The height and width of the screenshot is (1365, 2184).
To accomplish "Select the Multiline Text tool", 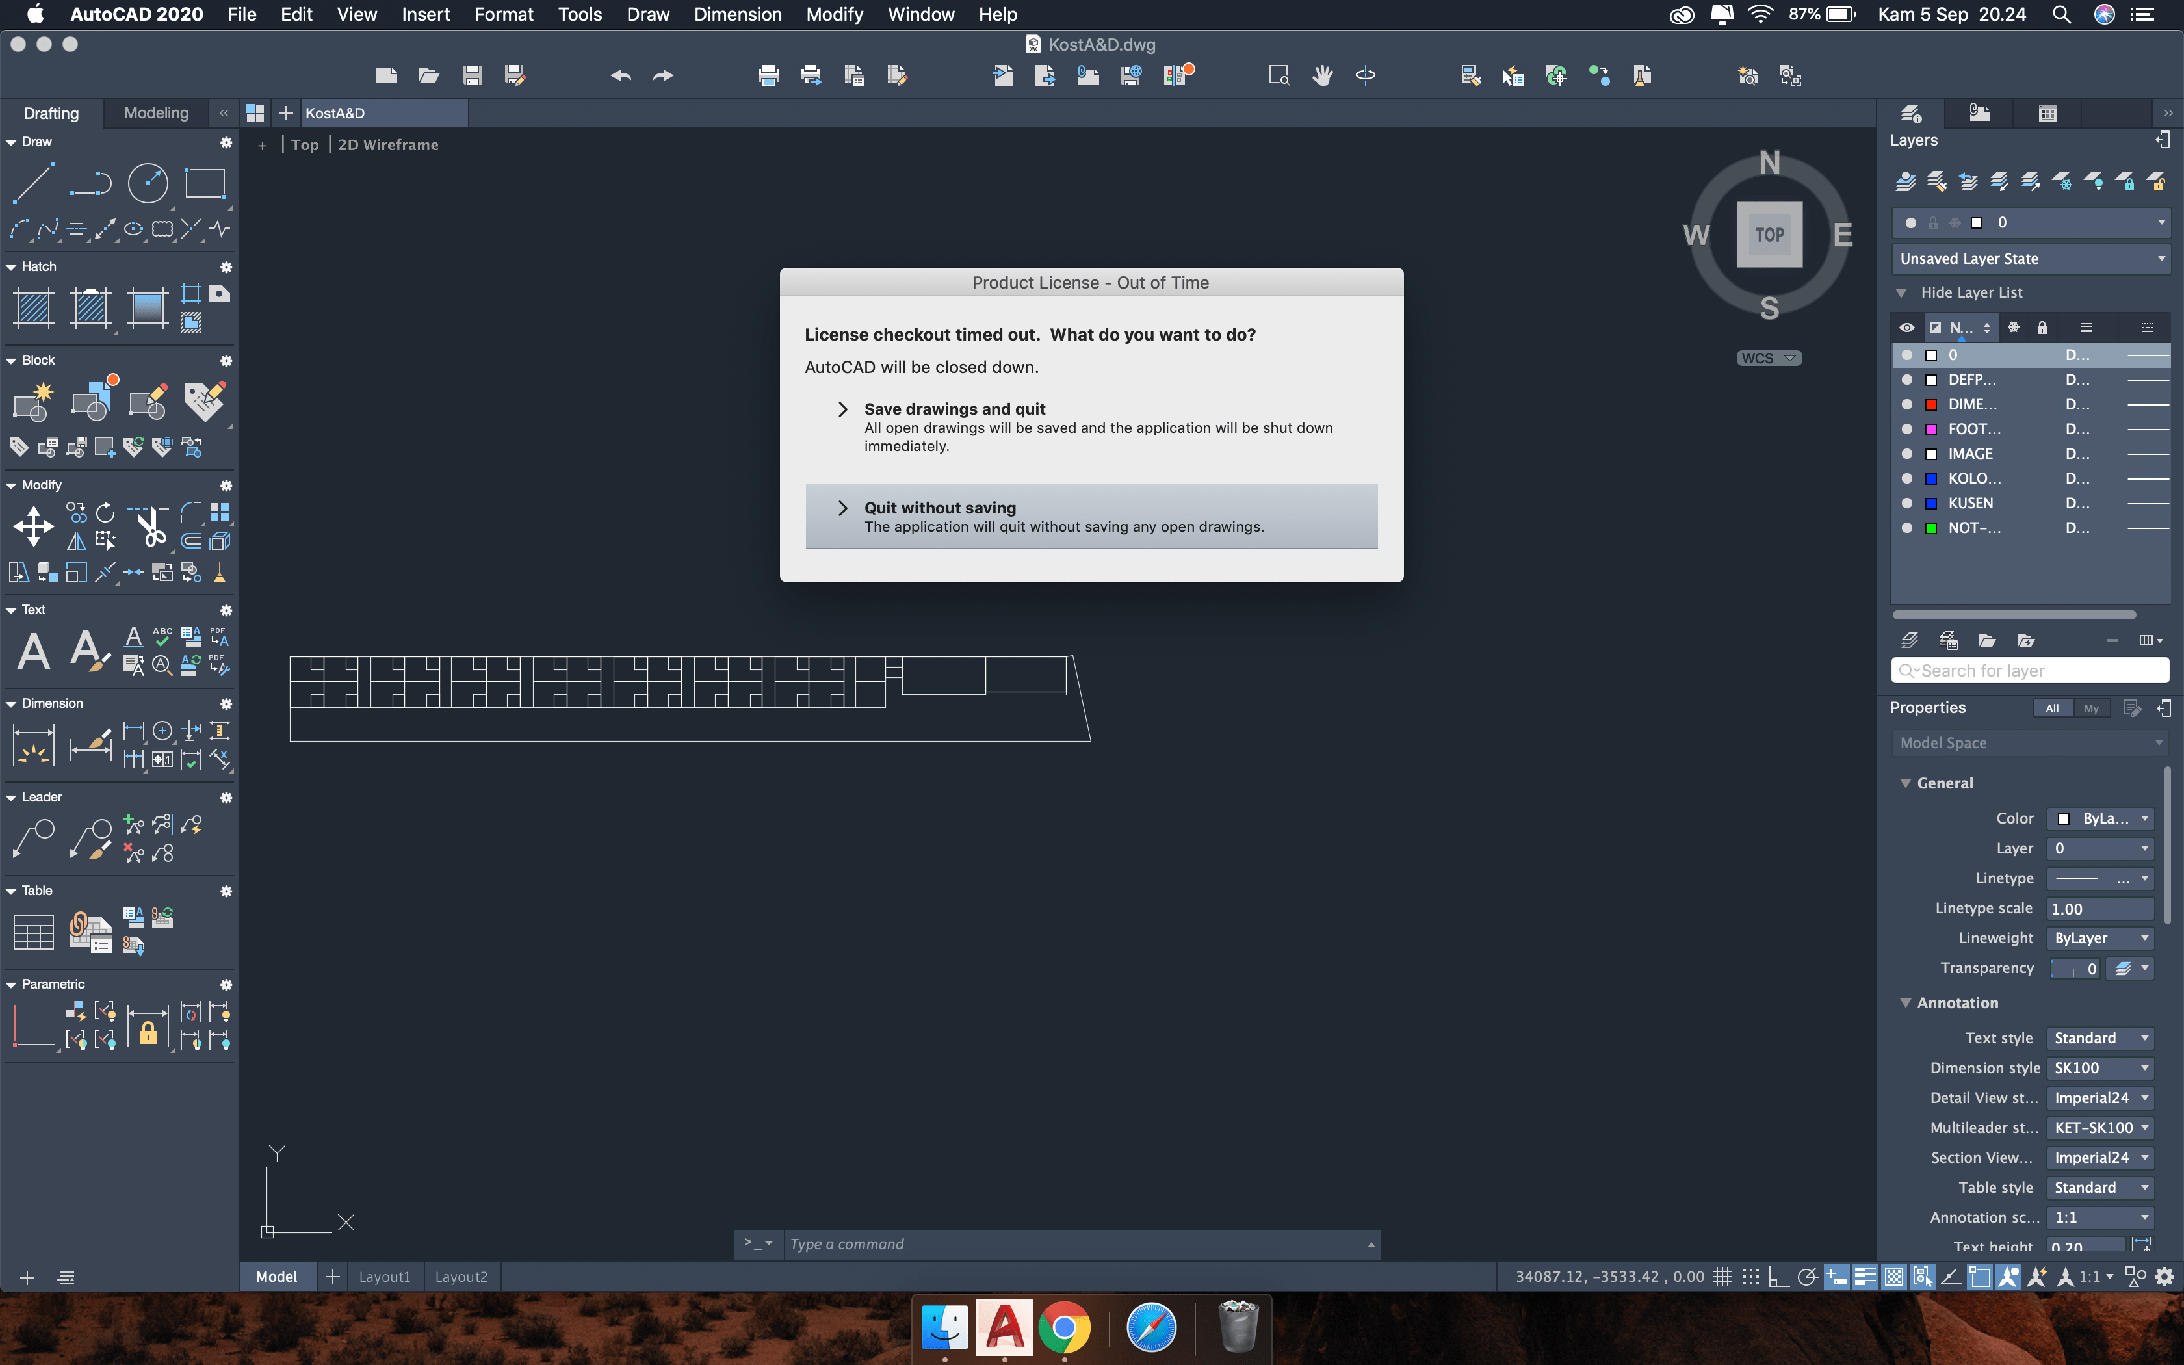I will pyautogui.click(x=33, y=650).
